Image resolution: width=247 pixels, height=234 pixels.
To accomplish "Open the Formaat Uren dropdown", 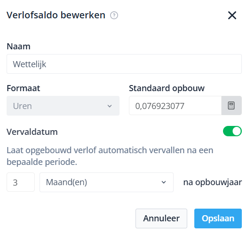I will pos(63,106).
